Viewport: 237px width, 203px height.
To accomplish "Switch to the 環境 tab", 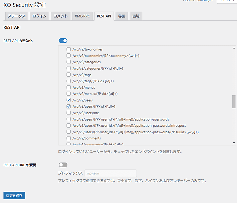I will click(136, 16).
